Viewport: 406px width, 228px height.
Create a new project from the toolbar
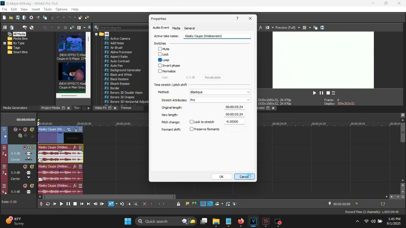coord(4,18)
